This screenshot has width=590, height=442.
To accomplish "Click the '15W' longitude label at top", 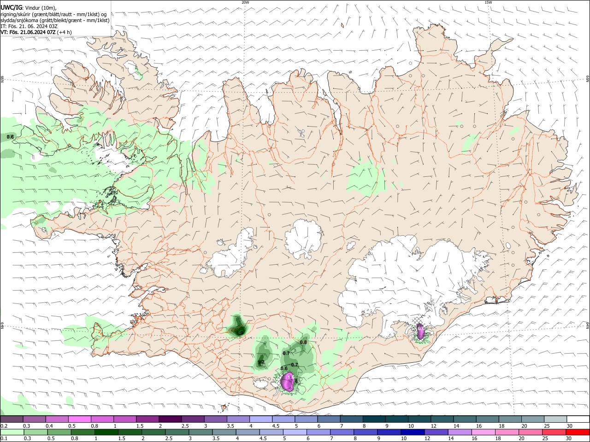I will 488,2.
